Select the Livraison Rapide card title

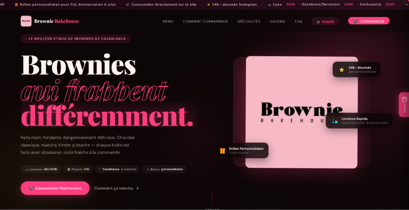(355, 119)
